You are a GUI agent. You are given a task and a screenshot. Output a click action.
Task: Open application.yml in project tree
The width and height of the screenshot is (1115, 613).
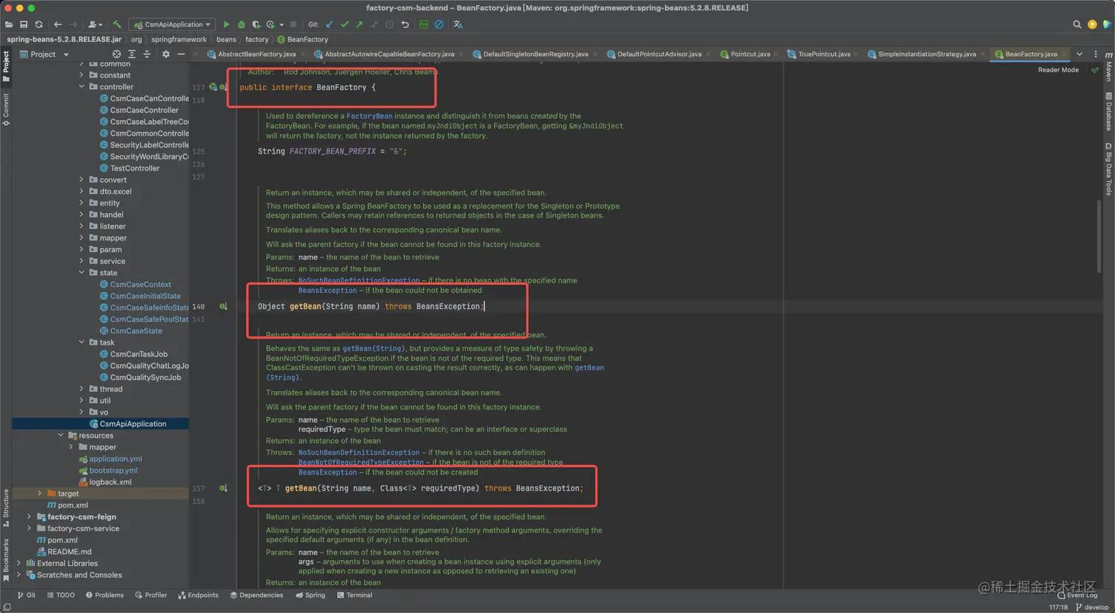point(115,458)
